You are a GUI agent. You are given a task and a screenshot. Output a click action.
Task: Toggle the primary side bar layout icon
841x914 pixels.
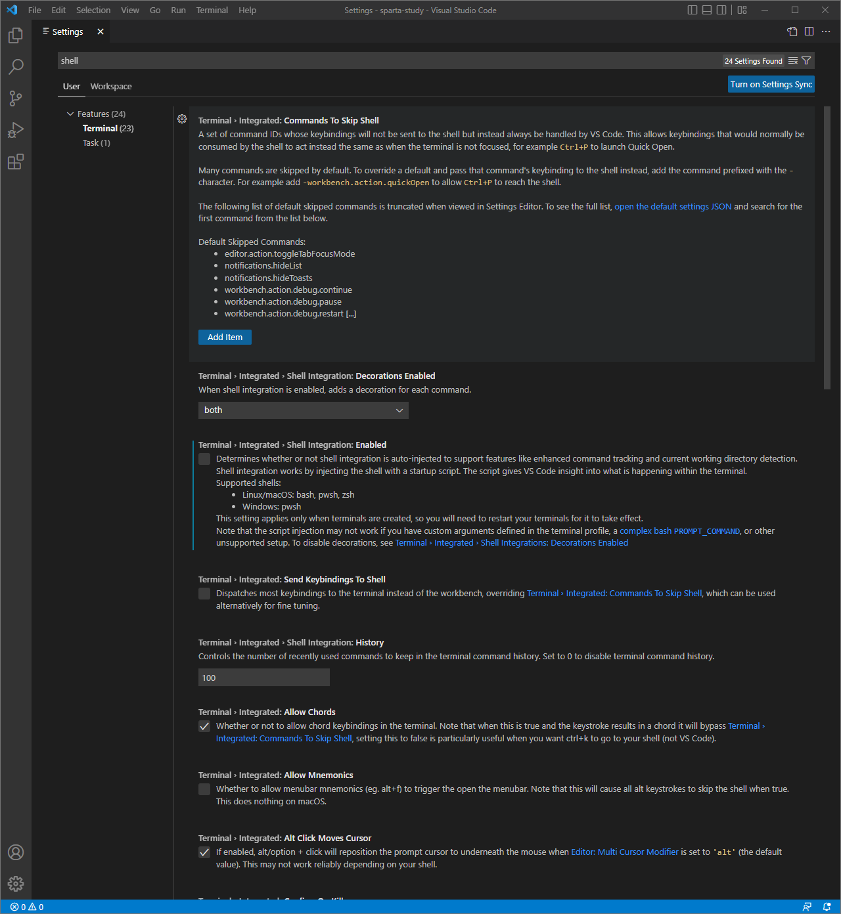pos(693,10)
